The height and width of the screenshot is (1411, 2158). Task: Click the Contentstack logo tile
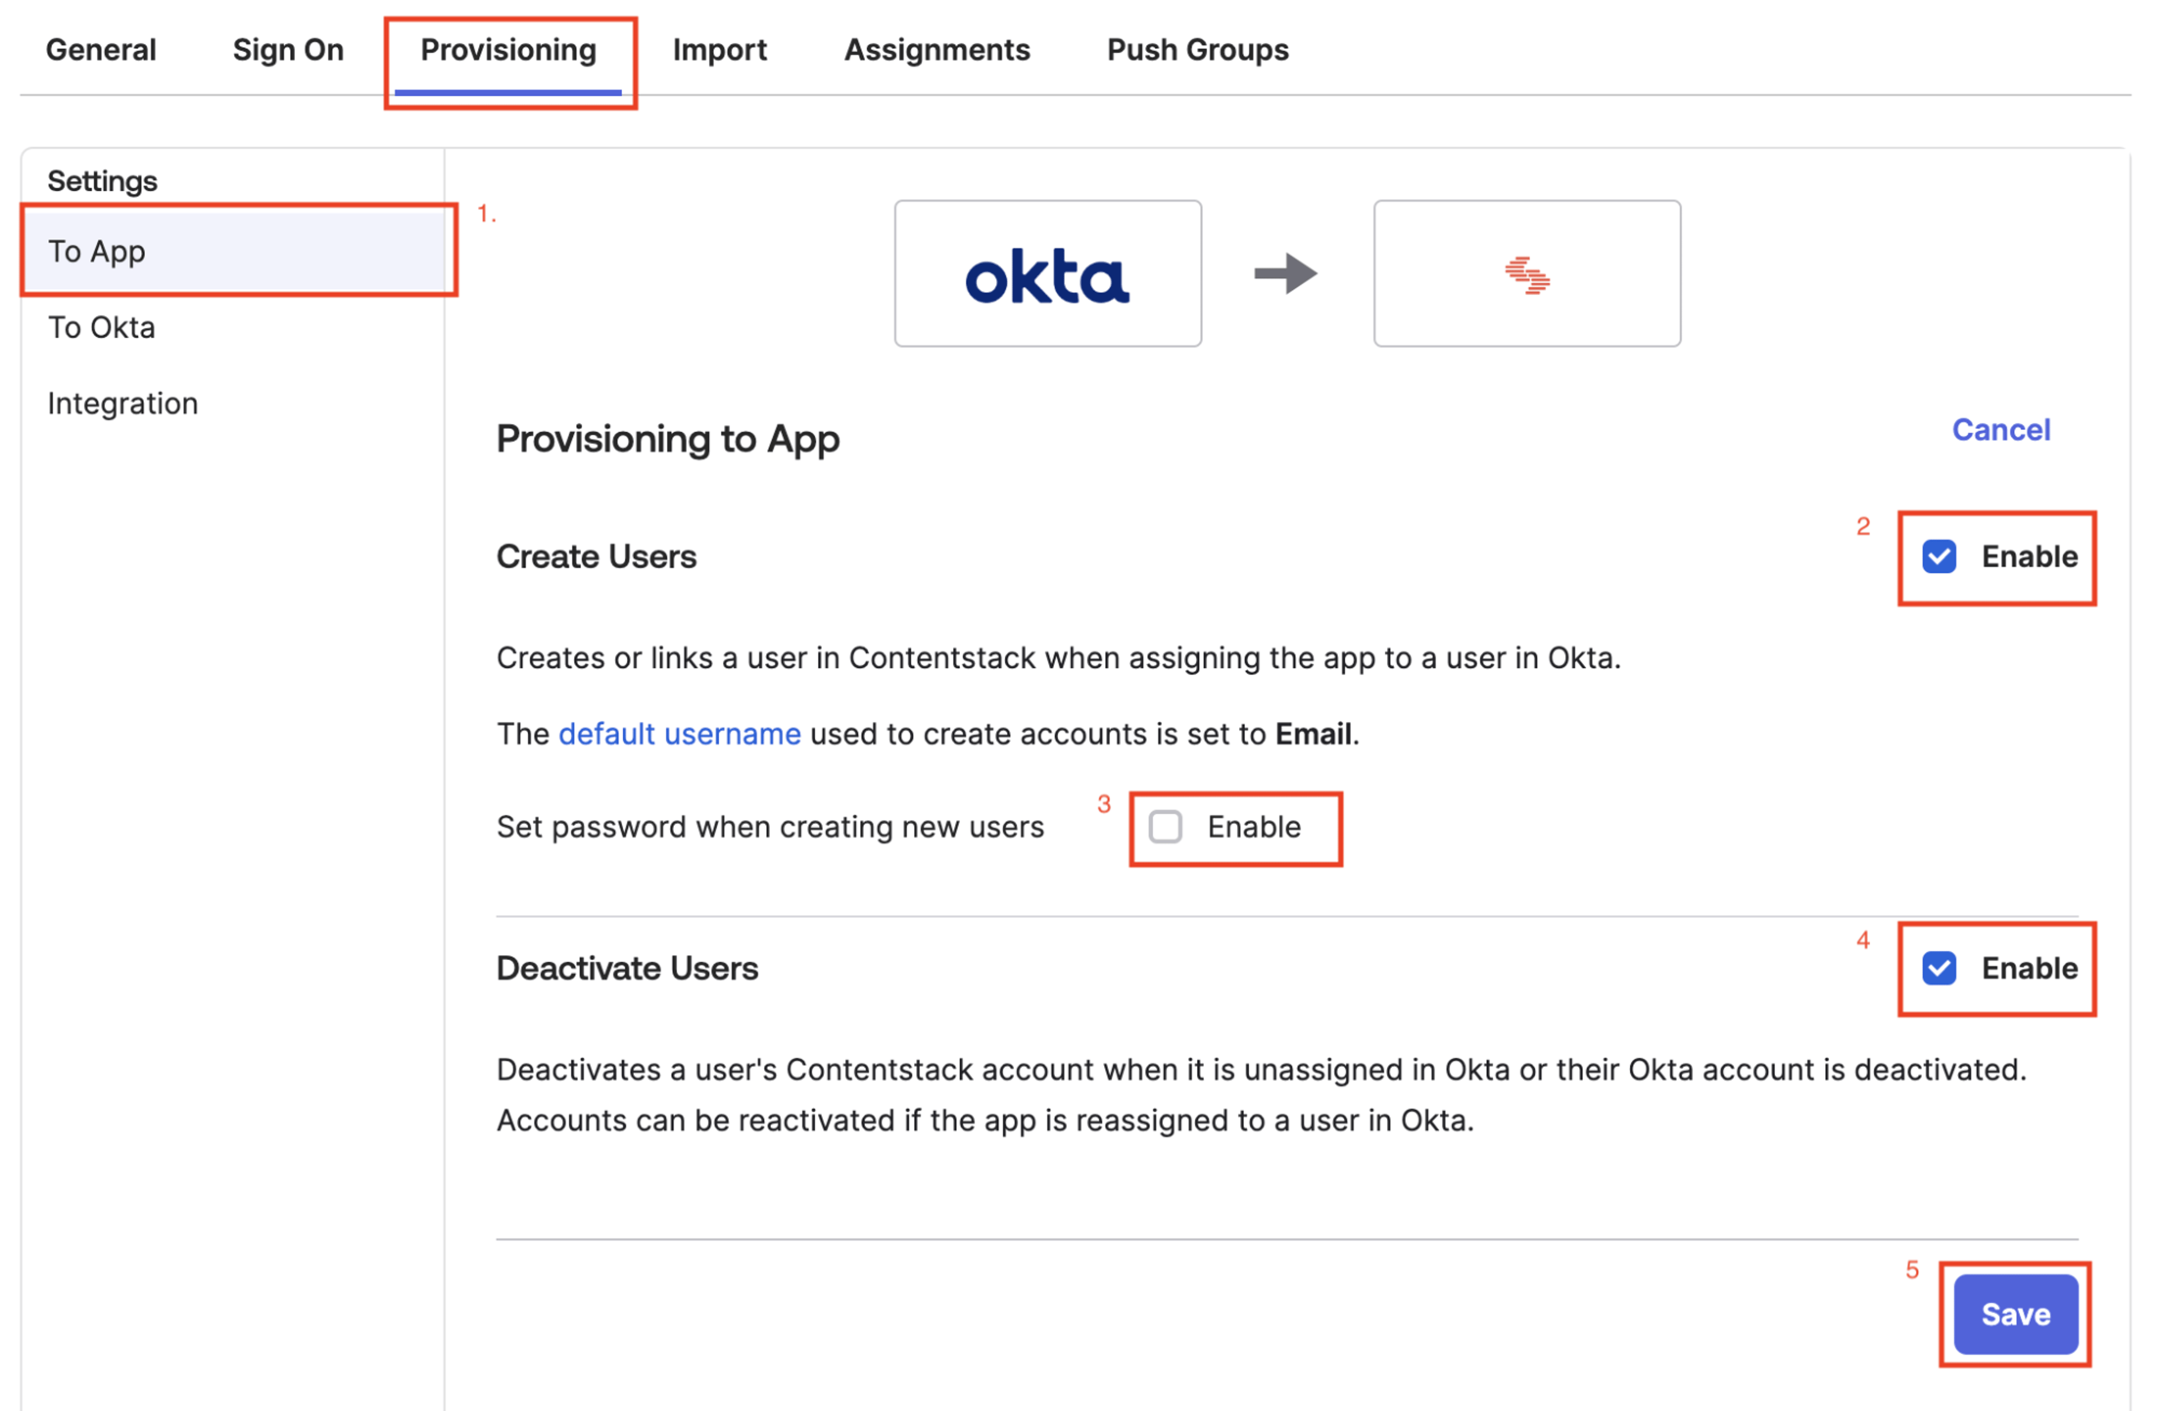pyautogui.click(x=1527, y=273)
